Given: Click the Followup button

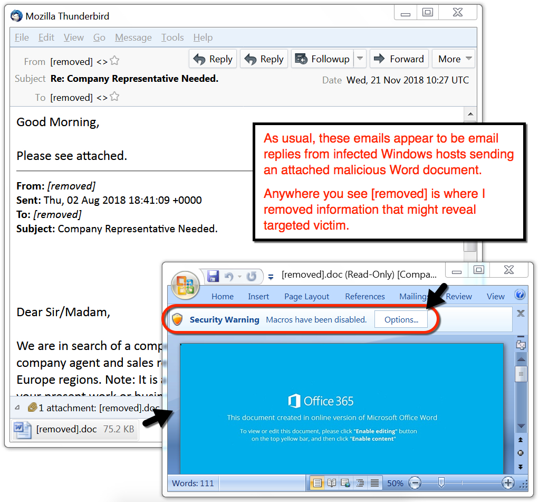Looking at the screenshot, I should (x=322, y=59).
